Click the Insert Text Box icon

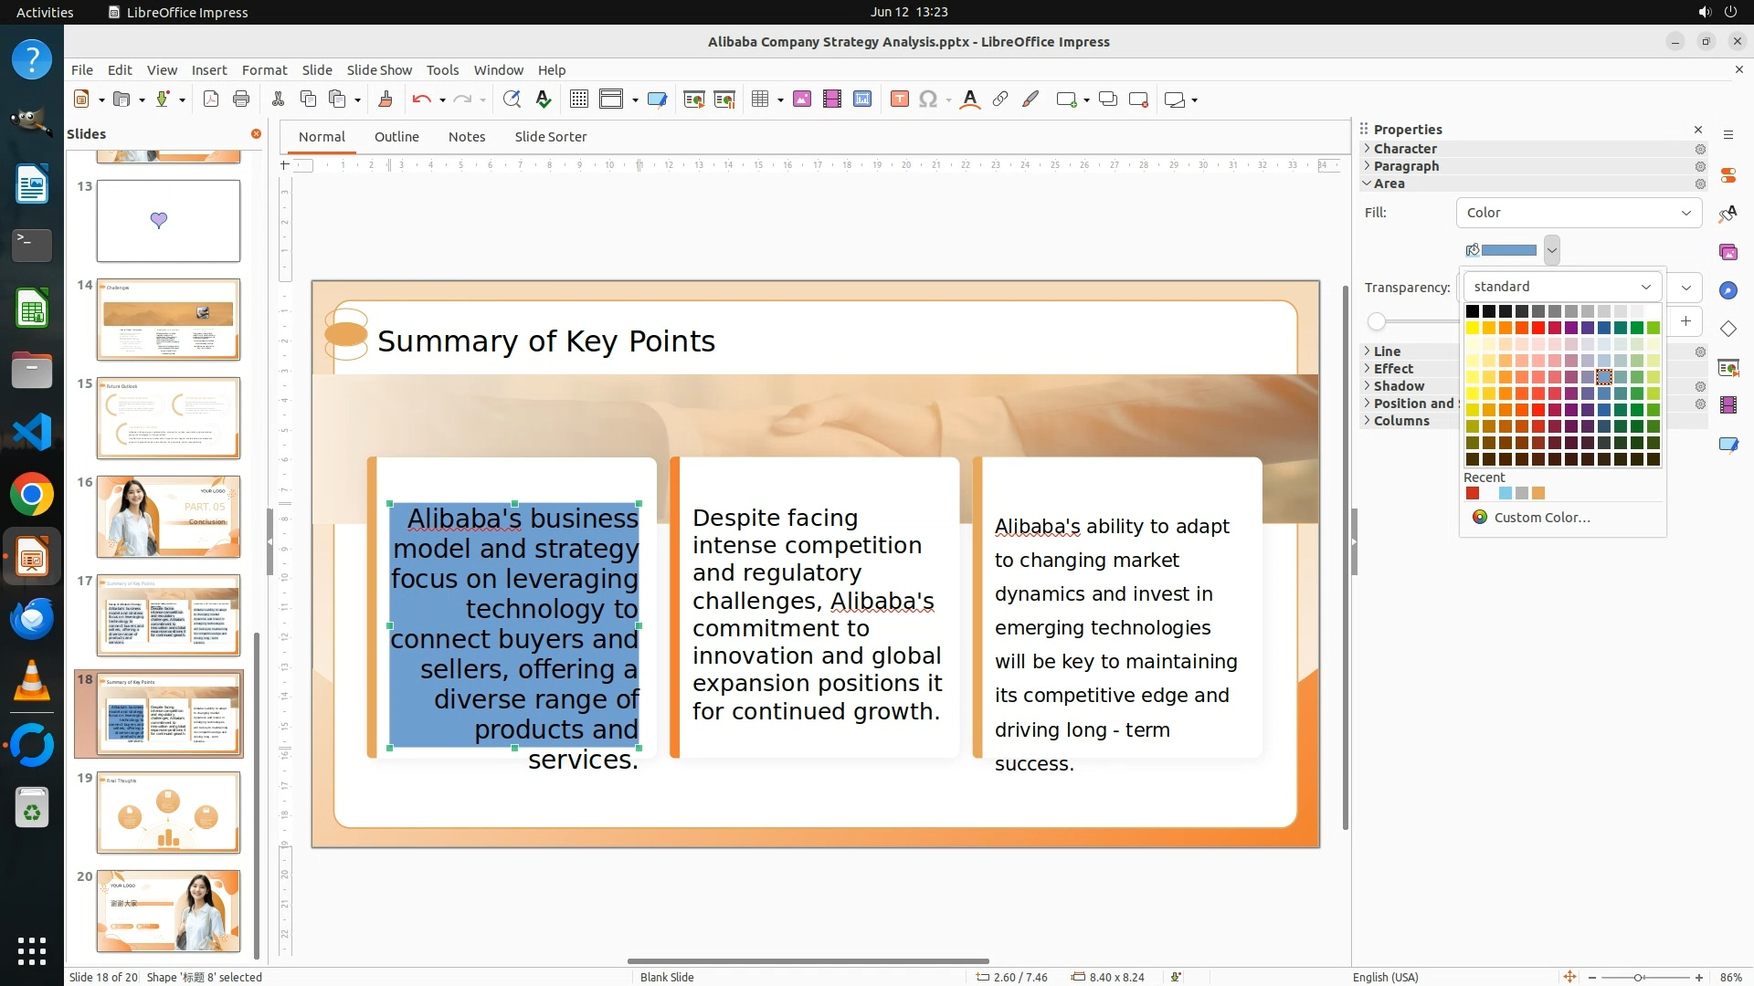point(899,100)
